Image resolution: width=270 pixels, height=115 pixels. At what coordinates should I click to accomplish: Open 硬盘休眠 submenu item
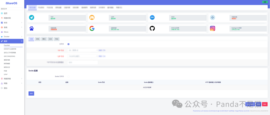click(7, 60)
